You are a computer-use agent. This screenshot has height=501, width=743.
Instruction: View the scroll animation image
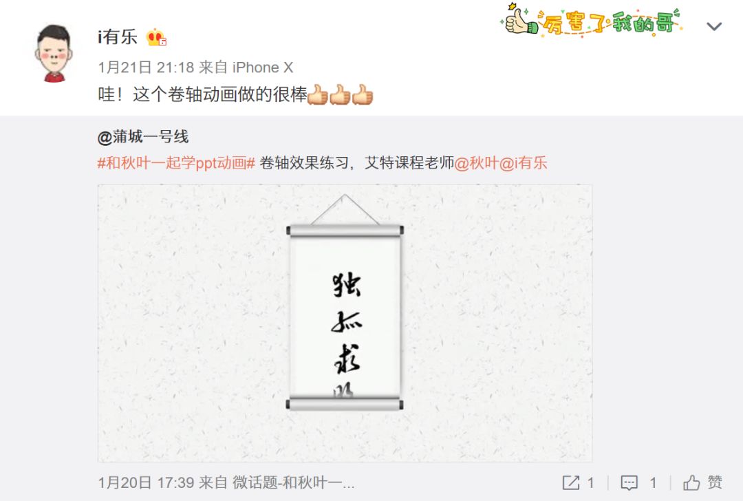(x=345, y=323)
